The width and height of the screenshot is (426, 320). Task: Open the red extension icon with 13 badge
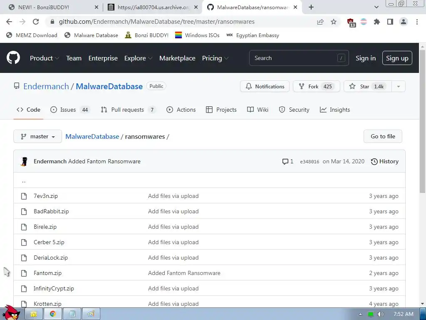(351, 22)
